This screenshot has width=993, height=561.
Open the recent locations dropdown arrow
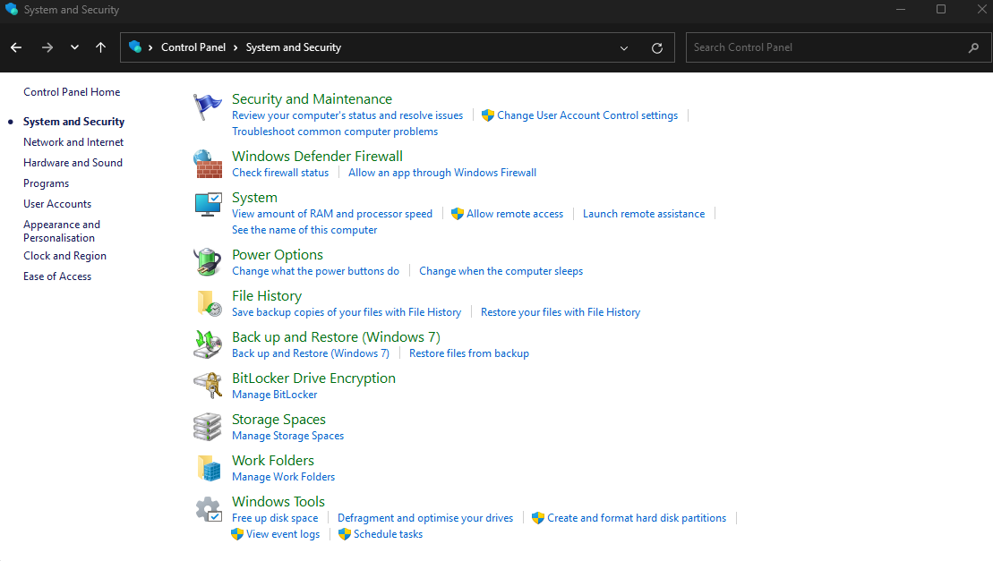74,47
